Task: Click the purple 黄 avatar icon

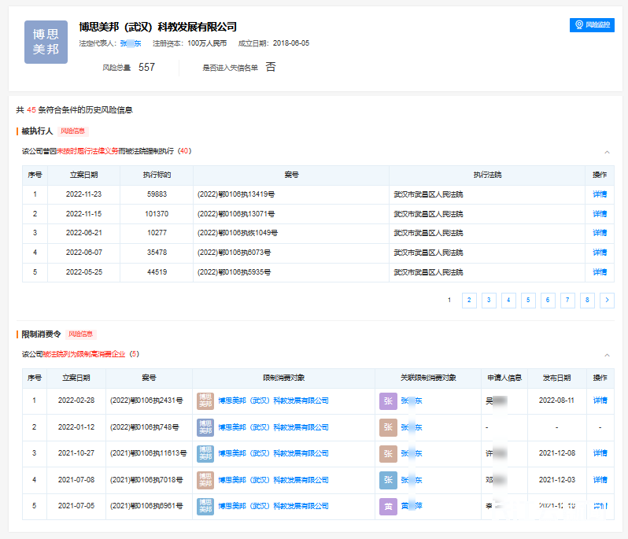Action: (x=388, y=507)
